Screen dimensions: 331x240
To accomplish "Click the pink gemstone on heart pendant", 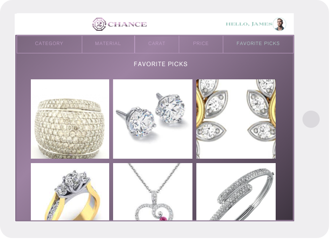I will coord(163,218).
